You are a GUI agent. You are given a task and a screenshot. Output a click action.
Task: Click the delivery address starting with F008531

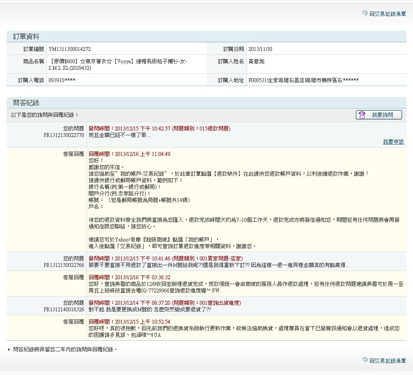coord(303,80)
